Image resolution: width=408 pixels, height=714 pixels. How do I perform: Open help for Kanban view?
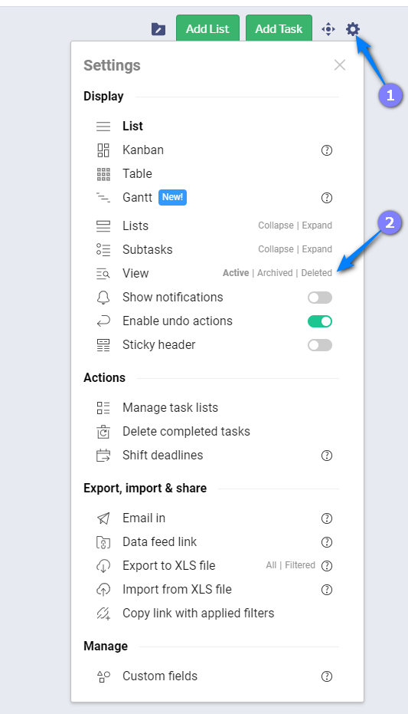click(327, 150)
